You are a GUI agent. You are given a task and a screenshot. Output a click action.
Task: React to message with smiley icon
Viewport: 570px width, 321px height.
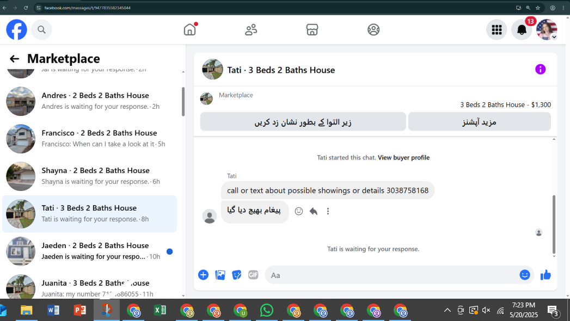(298, 211)
